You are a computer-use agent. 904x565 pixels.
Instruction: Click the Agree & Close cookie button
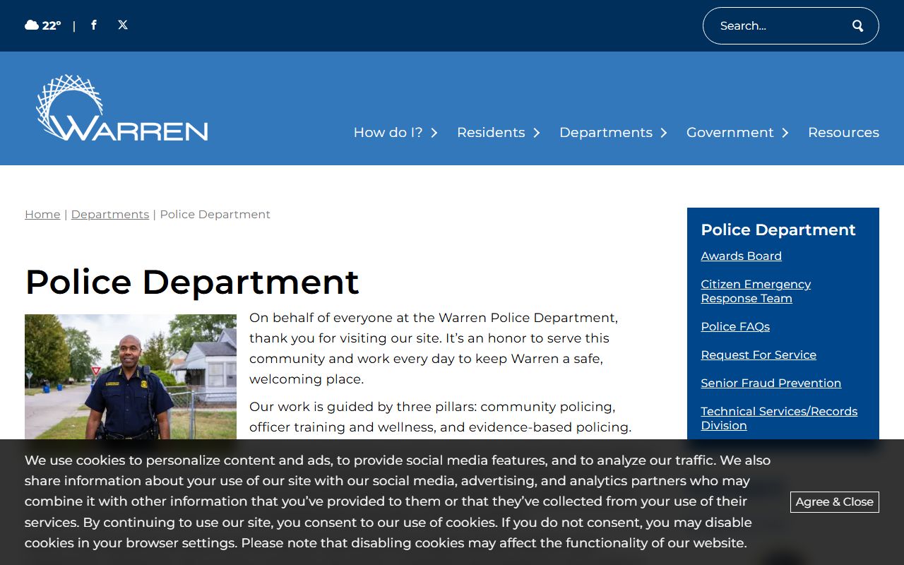835,502
